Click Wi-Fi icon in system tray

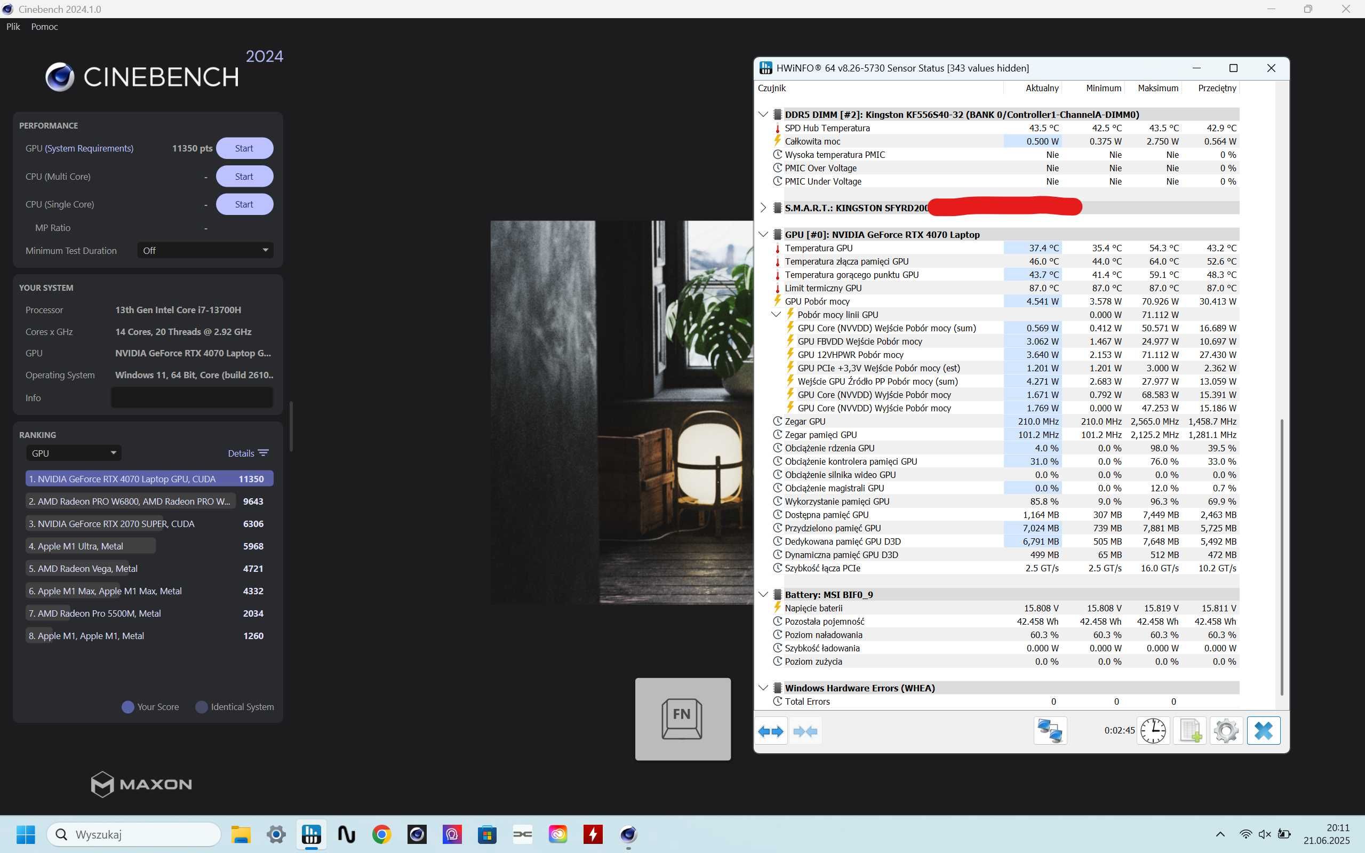1246,834
